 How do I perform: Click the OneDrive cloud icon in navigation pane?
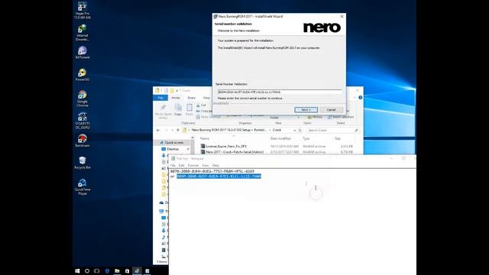click(161, 203)
